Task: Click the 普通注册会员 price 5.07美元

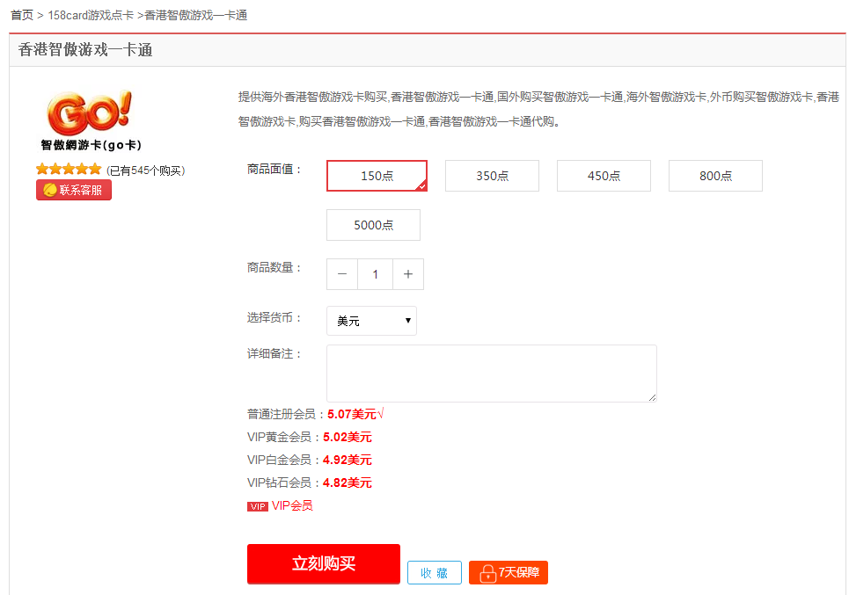Action: 352,414
